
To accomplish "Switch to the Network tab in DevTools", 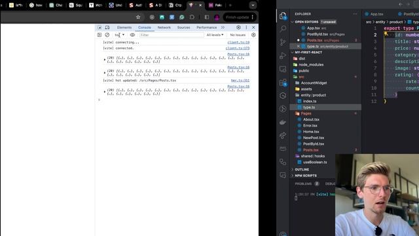I will pyautogui.click(x=164, y=28).
